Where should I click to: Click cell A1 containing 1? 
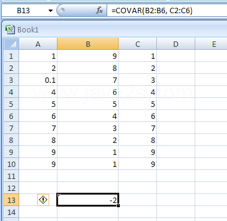click(x=38, y=56)
